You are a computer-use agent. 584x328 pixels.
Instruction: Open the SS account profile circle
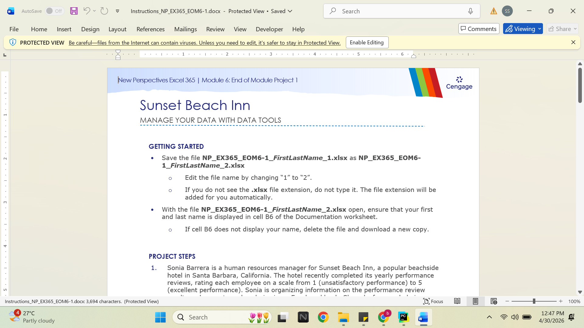pyautogui.click(x=507, y=11)
